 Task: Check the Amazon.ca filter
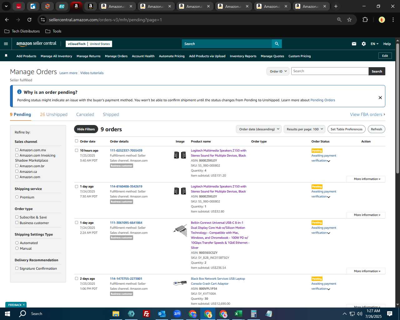17,172
